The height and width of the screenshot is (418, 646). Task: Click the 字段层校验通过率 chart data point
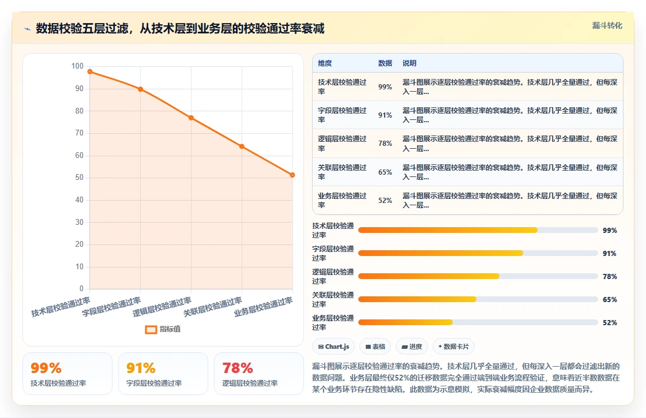click(x=141, y=89)
